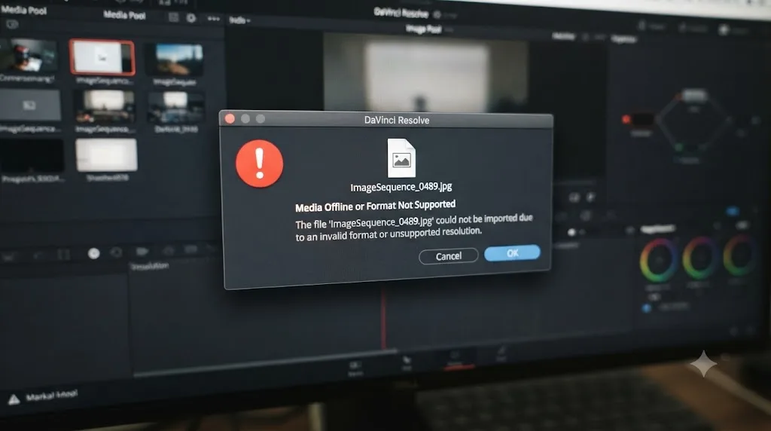Click the first color wheel in color panel
The image size is (771, 431).
pyautogui.click(x=658, y=260)
